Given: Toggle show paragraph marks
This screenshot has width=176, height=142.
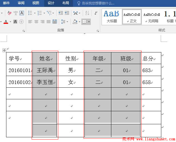Looking at the screenshot, I should 96,13.
